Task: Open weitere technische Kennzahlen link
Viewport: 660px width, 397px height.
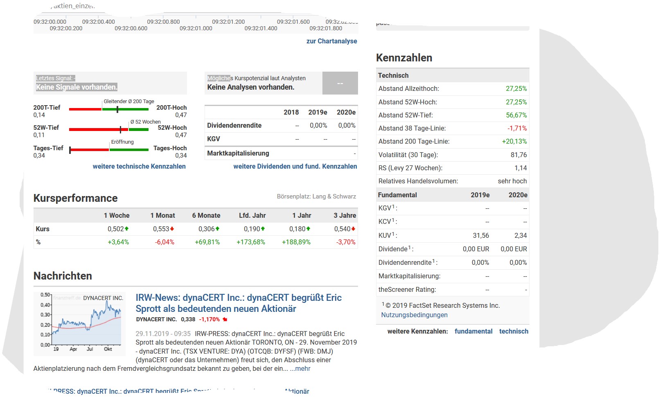Action: tap(139, 166)
